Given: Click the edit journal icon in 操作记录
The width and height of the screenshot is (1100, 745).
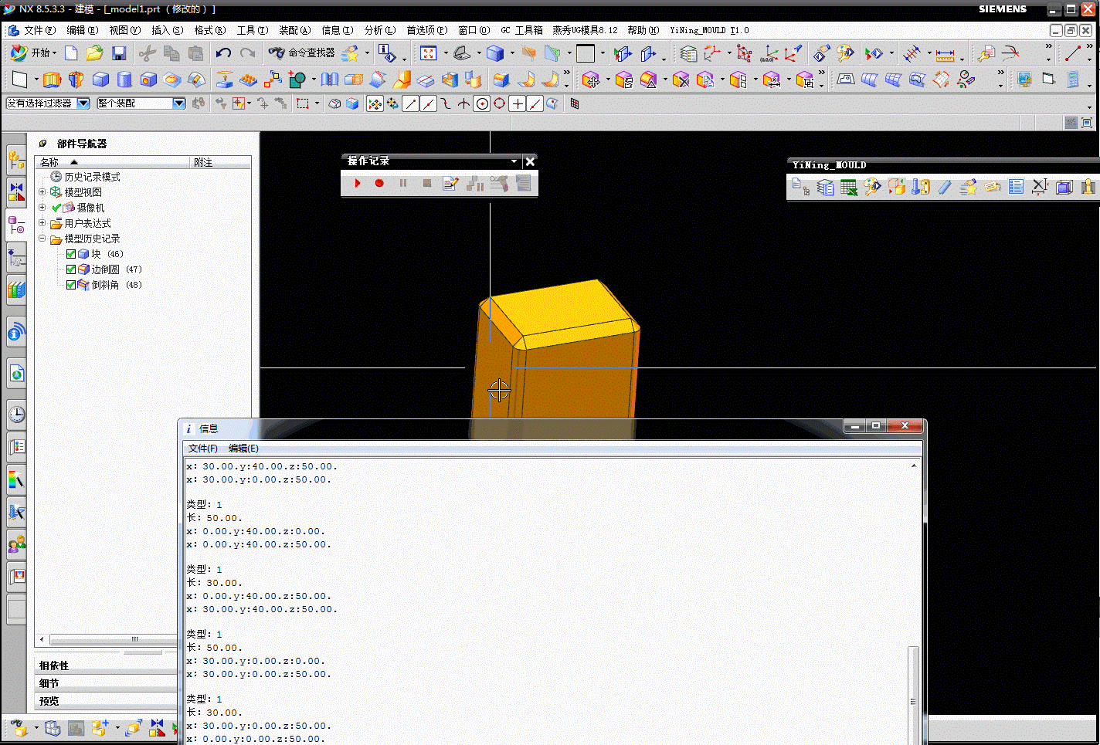Looking at the screenshot, I should point(451,183).
